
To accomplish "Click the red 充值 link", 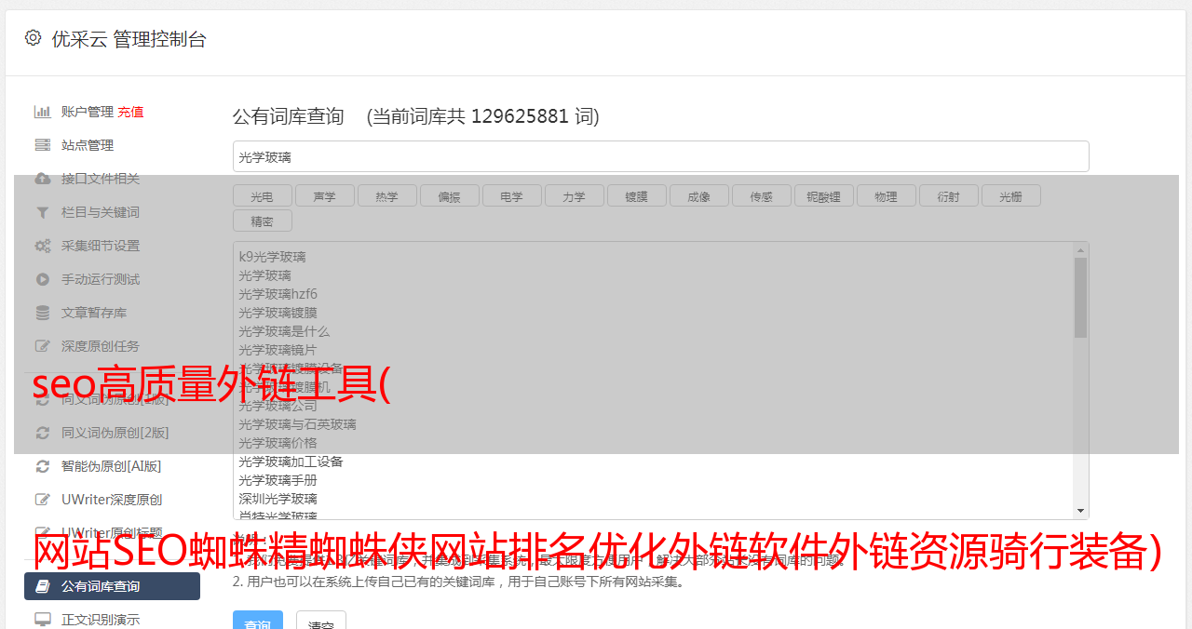I will coord(130,112).
